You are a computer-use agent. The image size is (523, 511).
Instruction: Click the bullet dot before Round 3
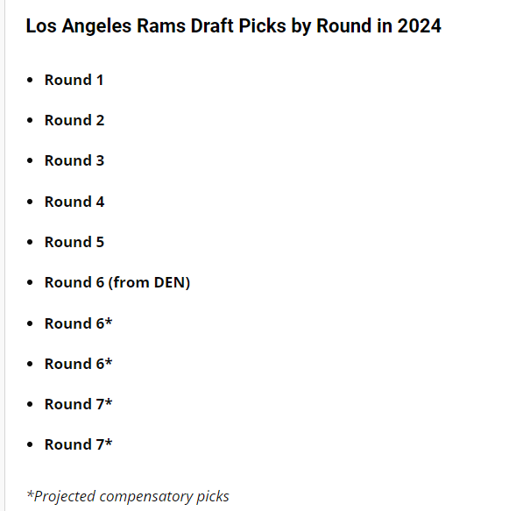point(30,161)
